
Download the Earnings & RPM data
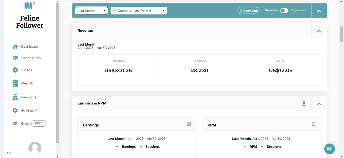304,103
